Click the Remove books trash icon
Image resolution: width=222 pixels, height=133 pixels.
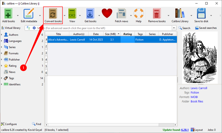(157, 13)
